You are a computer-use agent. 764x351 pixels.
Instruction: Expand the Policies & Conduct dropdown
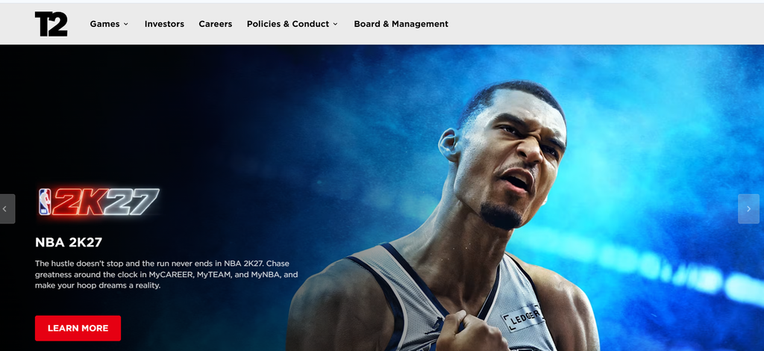292,24
